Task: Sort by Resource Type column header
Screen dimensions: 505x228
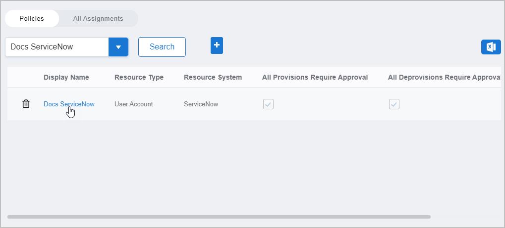Action: (x=139, y=77)
